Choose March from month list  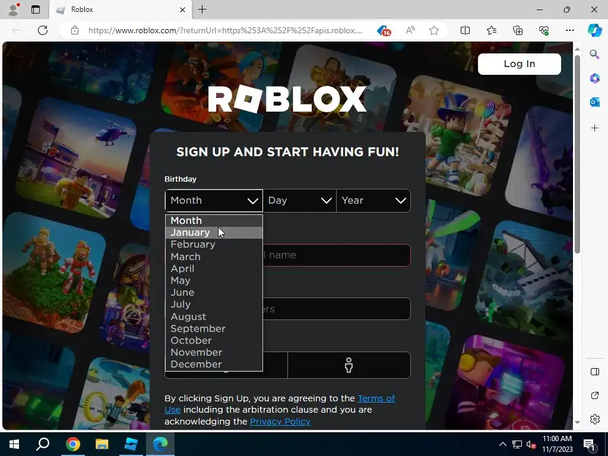[214, 256]
